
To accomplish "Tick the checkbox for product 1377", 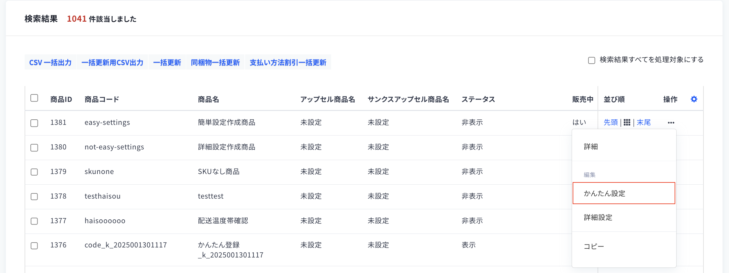I will (x=34, y=221).
